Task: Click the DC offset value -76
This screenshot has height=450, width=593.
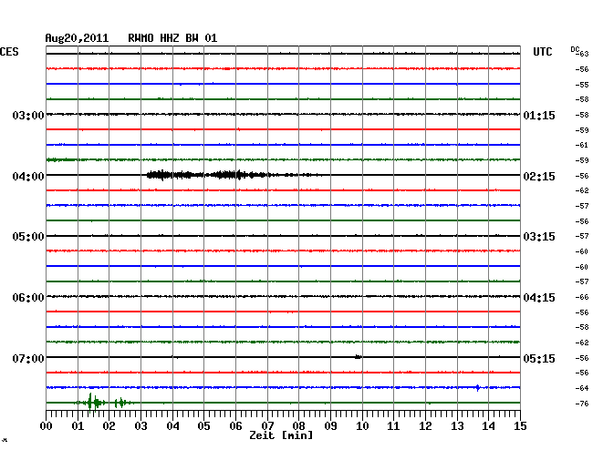Action: click(x=582, y=404)
